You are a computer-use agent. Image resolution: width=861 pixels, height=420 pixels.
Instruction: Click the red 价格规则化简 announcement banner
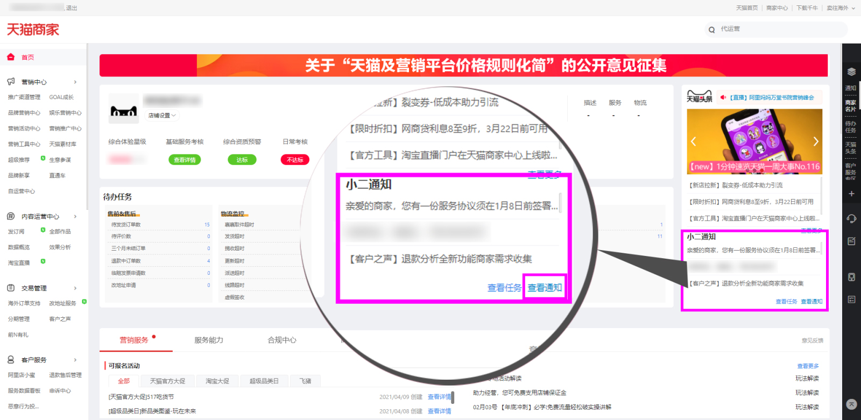click(x=463, y=66)
